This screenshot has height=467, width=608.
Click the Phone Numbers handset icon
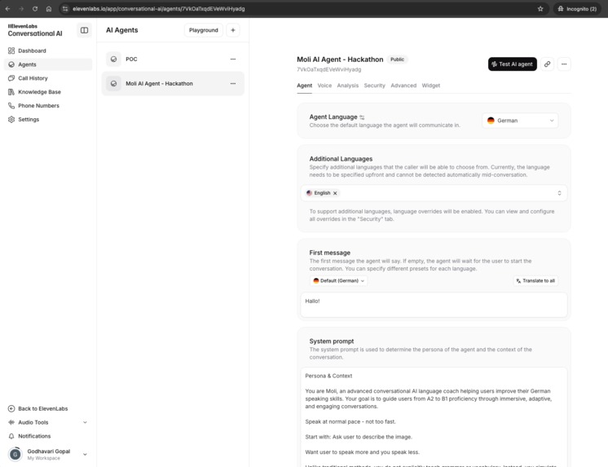[x=11, y=105]
